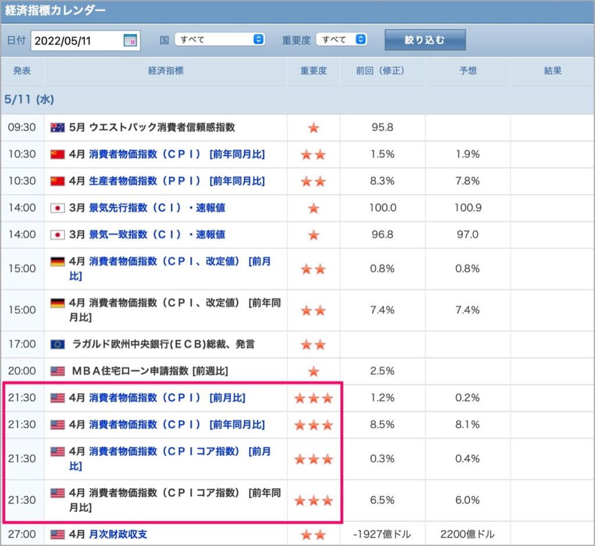Click the previous value 2.5%
The height and width of the screenshot is (546, 595).
click(x=382, y=370)
